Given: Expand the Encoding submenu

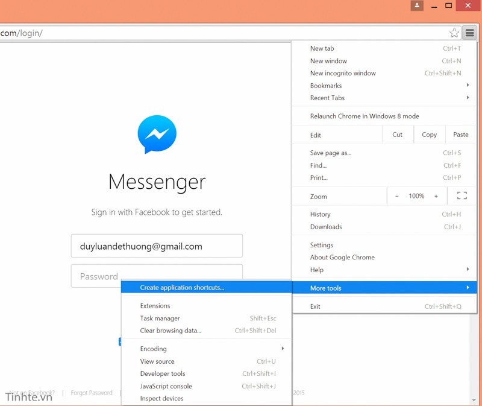Looking at the screenshot, I should click(x=206, y=349).
